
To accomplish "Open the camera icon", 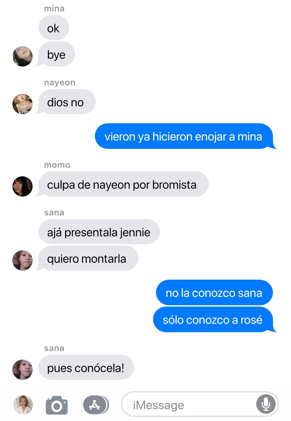I will pos(57,405).
